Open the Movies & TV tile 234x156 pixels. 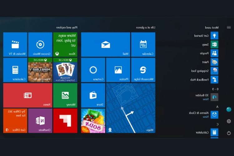[x=15, y=45]
